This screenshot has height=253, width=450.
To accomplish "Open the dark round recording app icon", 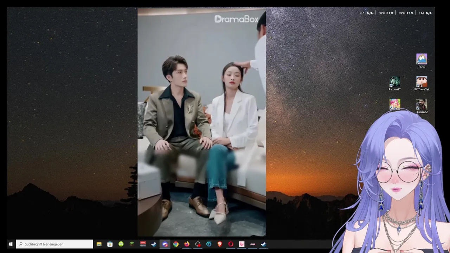I will click(198, 244).
